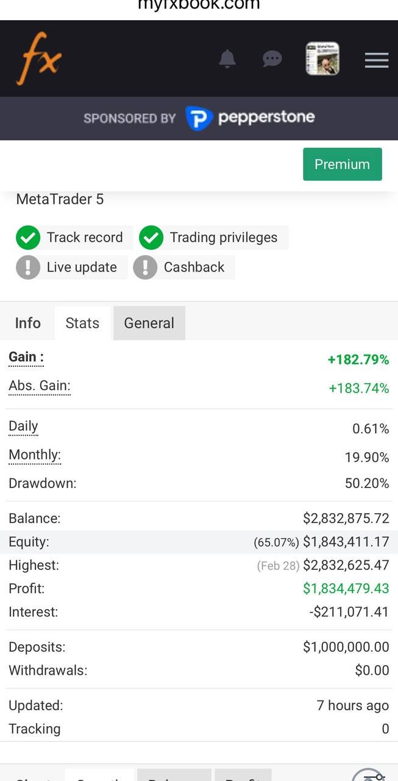Screen dimensions: 398x781
Task: Click the Live update exclamation badge
Action: pyautogui.click(x=28, y=267)
